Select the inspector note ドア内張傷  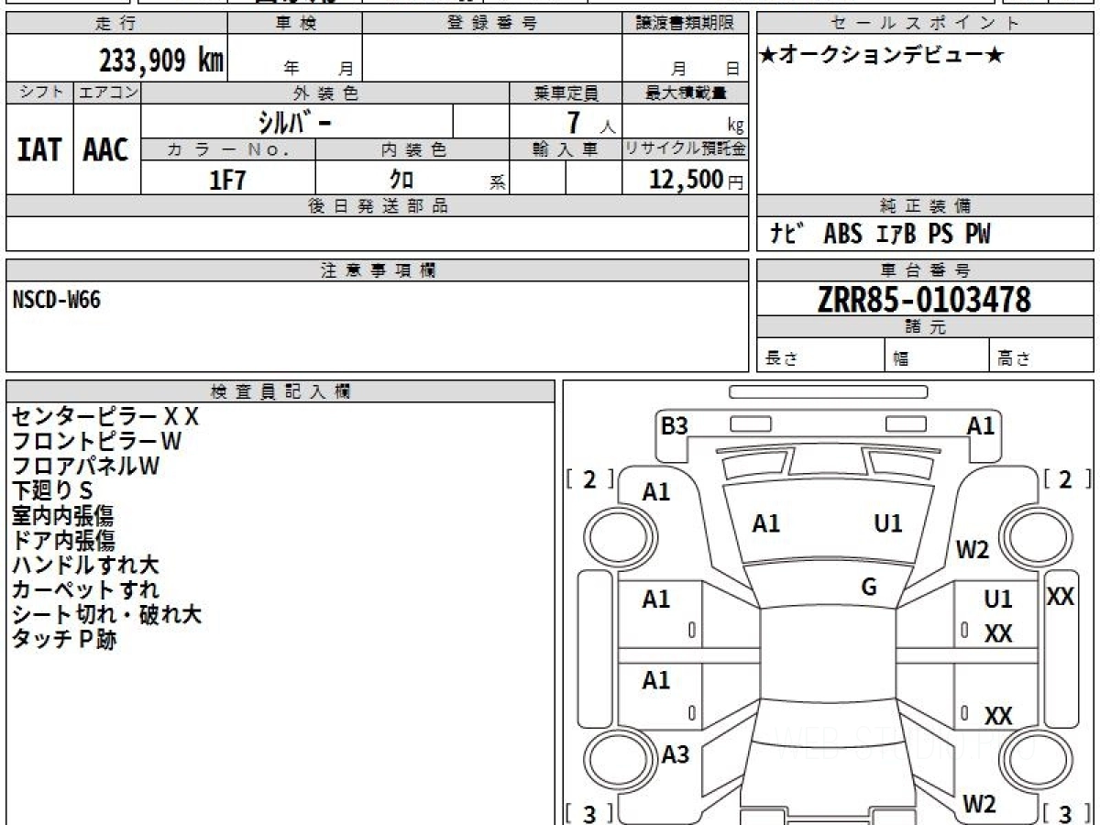tap(63, 541)
